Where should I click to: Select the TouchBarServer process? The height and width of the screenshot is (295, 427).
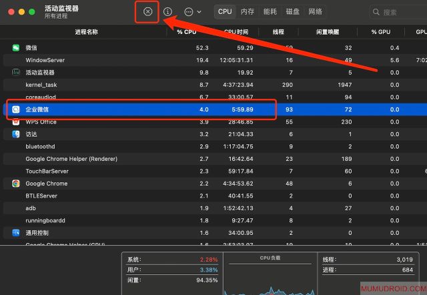click(x=47, y=171)
